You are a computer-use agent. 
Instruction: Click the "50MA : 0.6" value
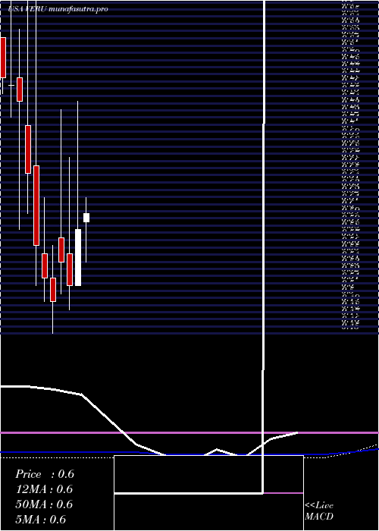[x=44, y=504]
